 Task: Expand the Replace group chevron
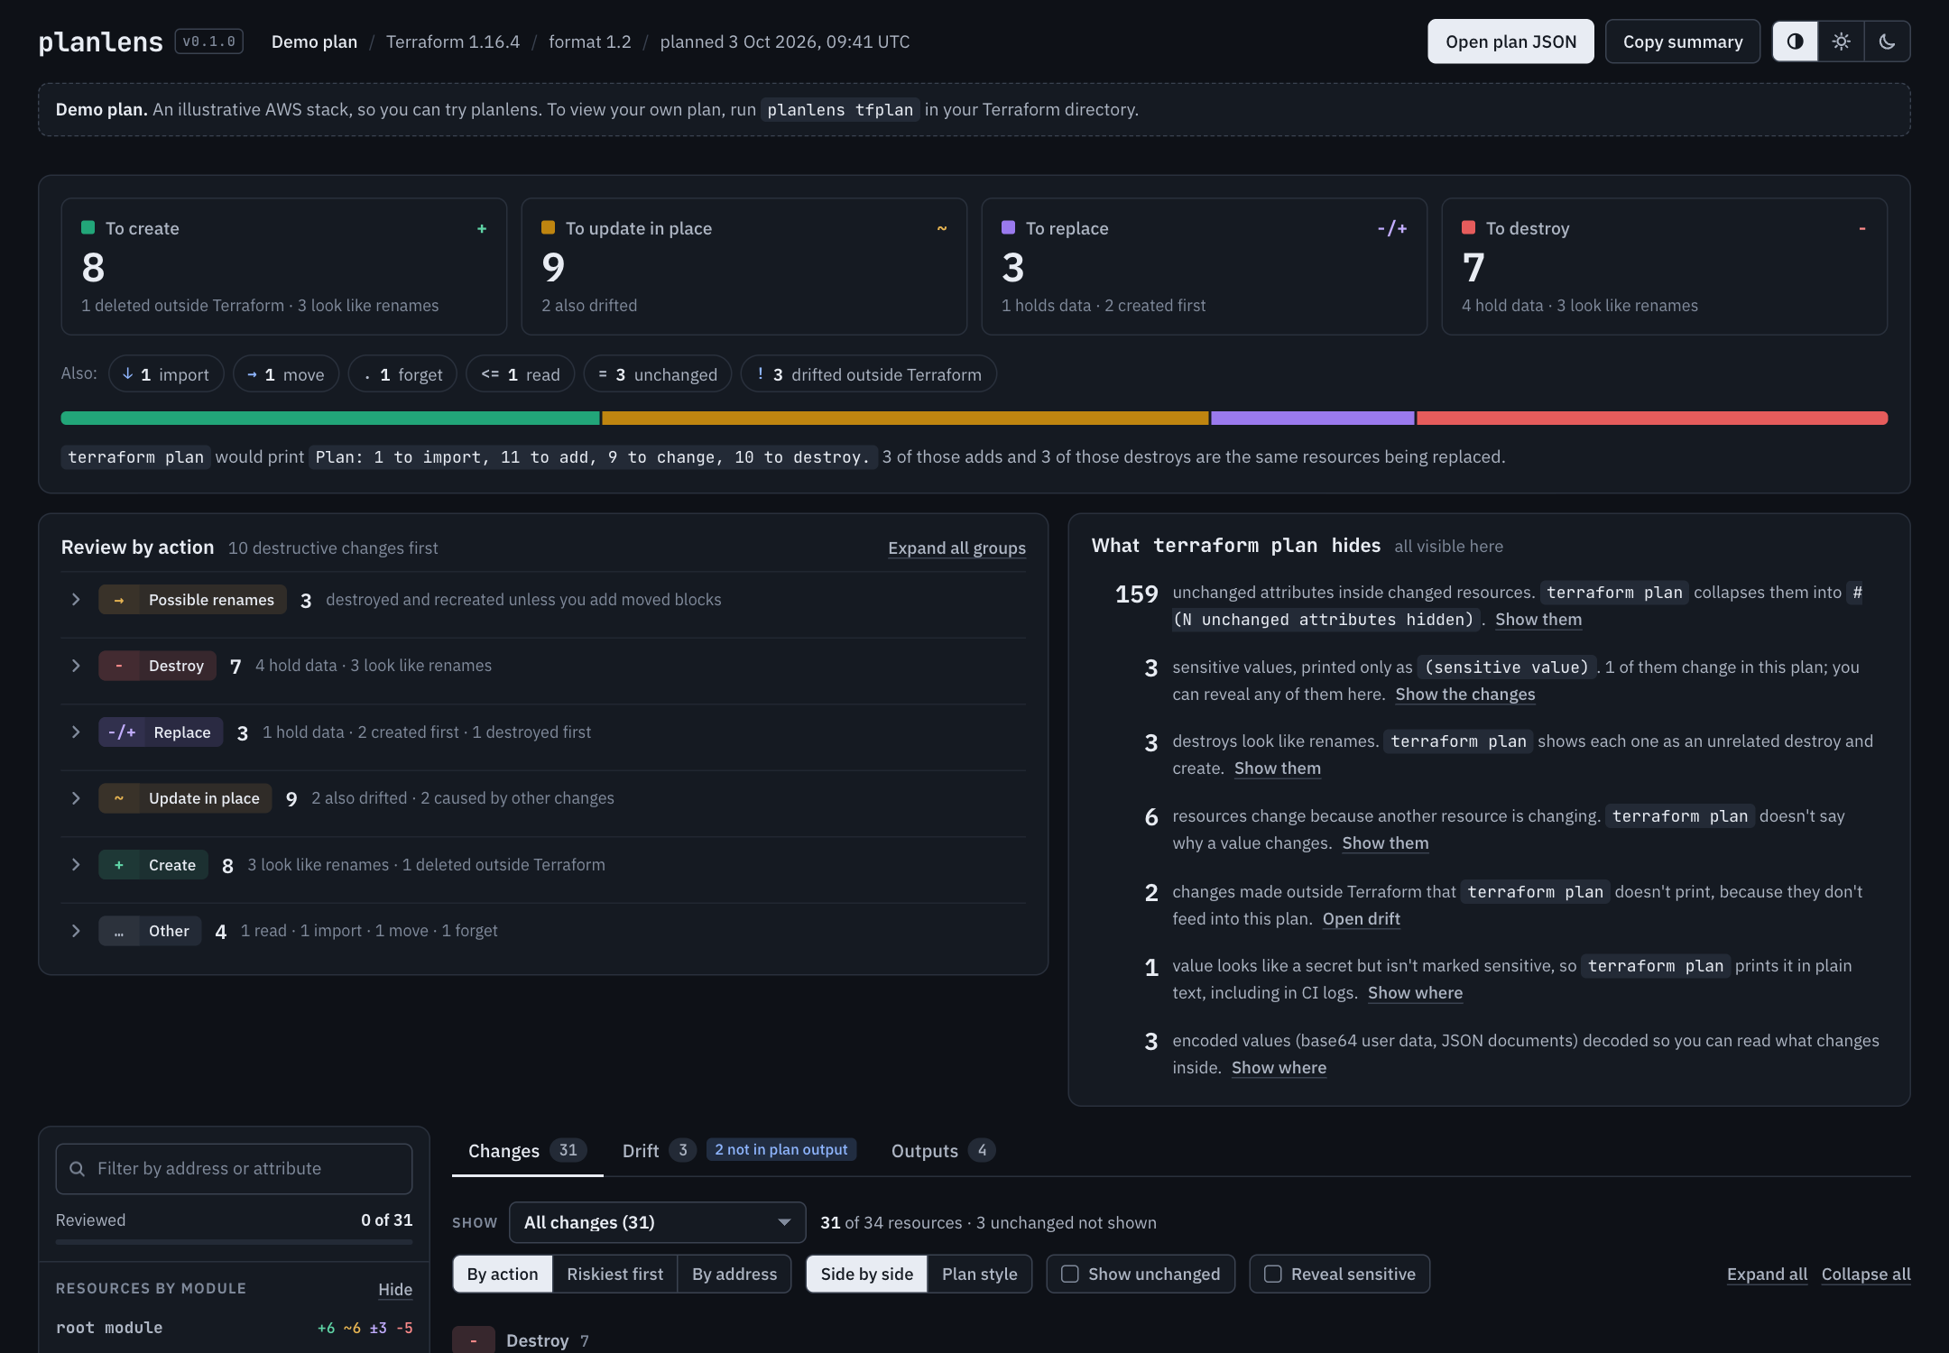pyautogui.click(x=76, y=732)
